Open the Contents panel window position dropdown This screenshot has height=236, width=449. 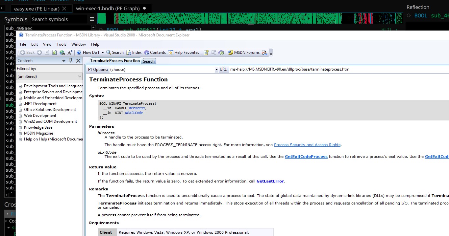tap(64, 61)
